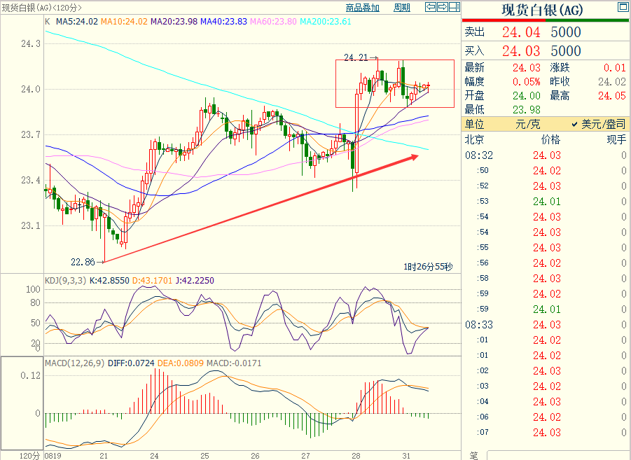Click the 昨收 value 24.02

[x=612, y=82]
